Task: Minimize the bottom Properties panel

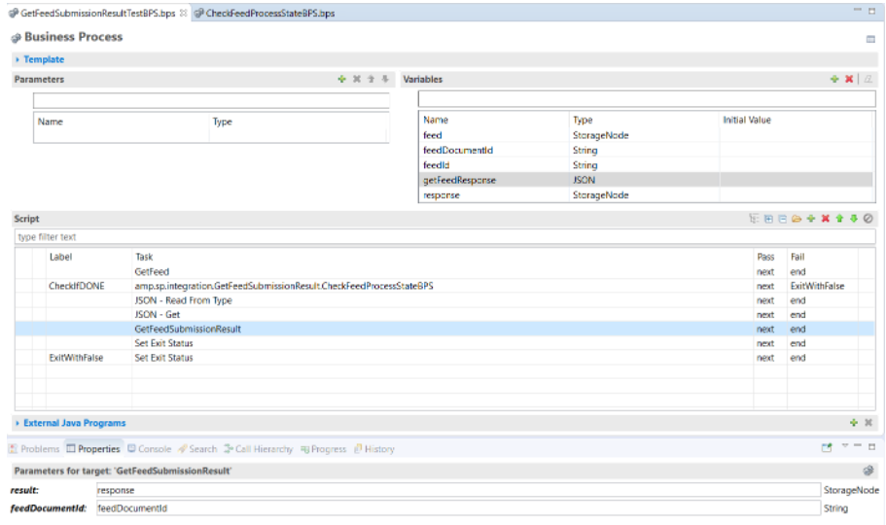Action: point(857,446)
